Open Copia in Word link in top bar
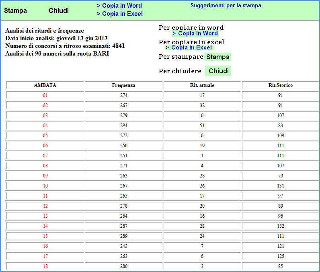 point(119,6)
